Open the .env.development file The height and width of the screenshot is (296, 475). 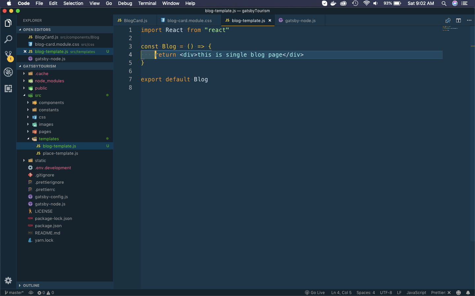65,168
